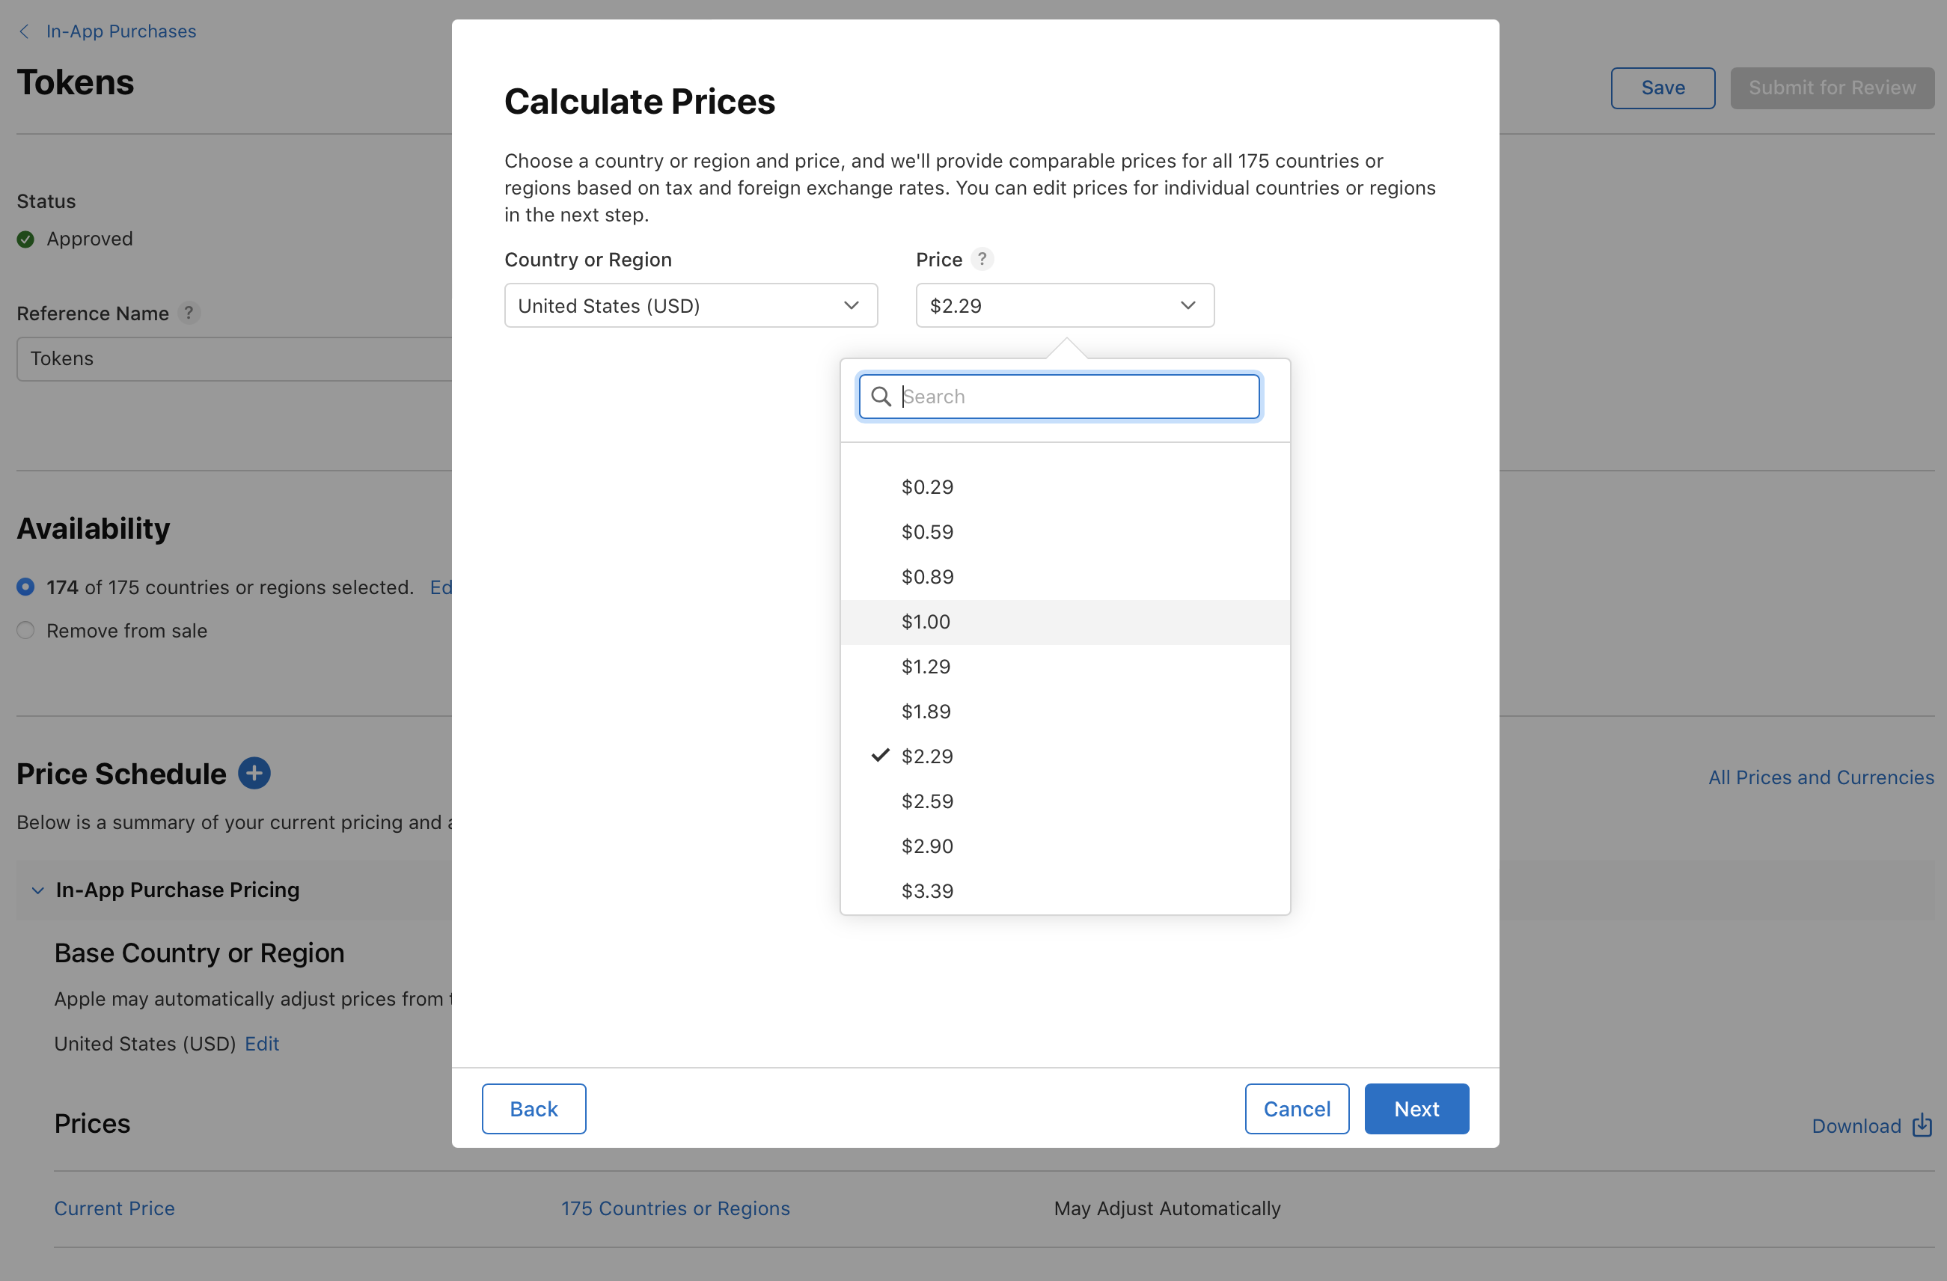Click the Current Price column header
The width and height of the screenshot is (1947, 1281).
click(x=114, y=1208)
